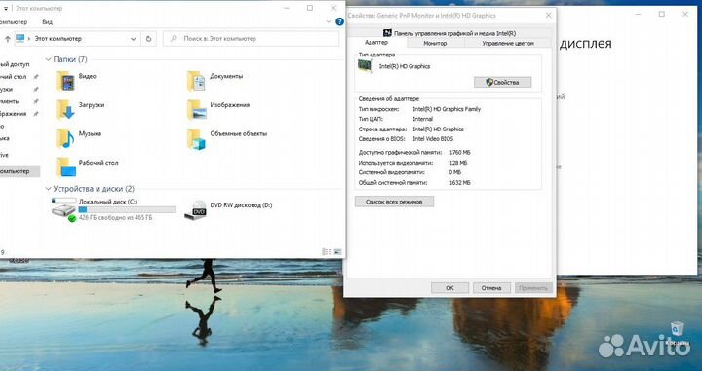Viewport: 702px width, 371px height.
Task: Click the Internal DAC type value
Action: 422,119
